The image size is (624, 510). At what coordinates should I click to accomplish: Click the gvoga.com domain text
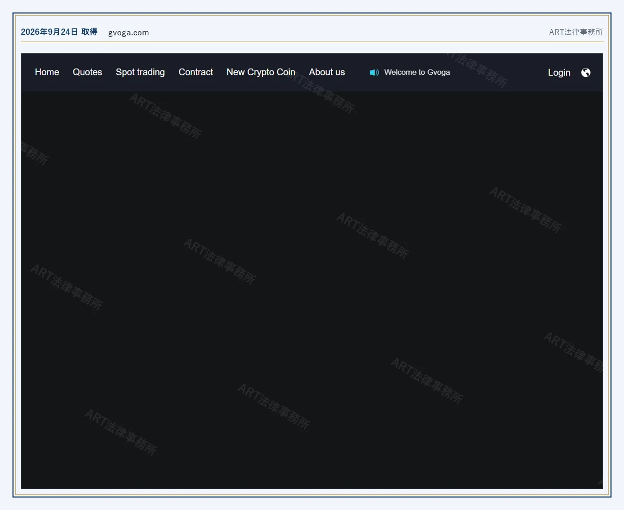click(x=128, y=33)
